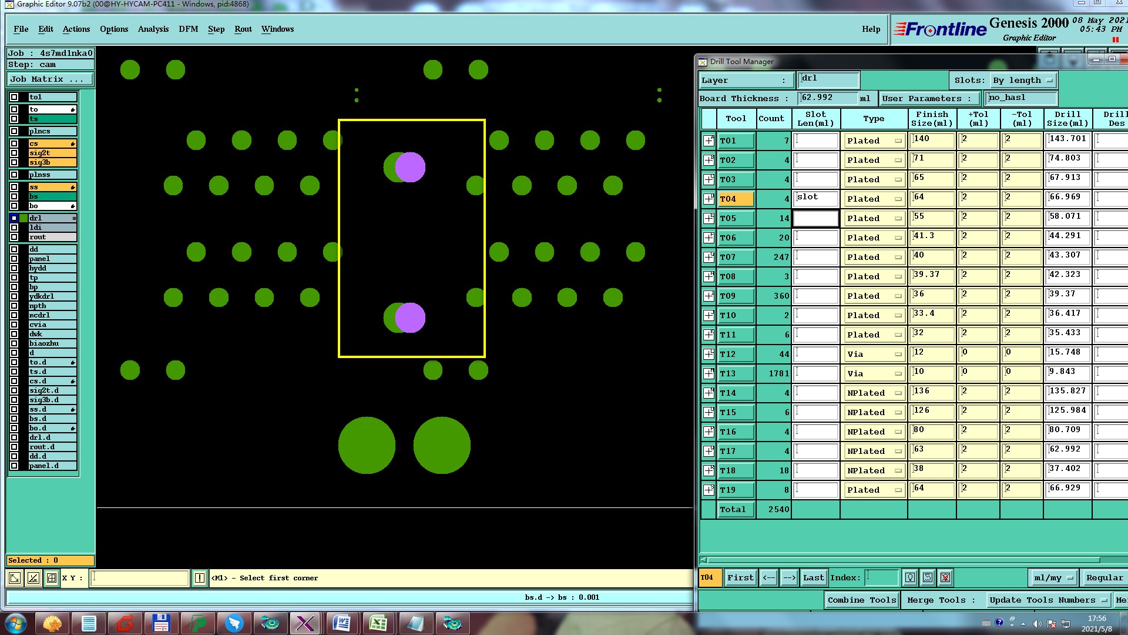The width and height of the screenshot is (1128, 635).
Task: Toggle the checkbox for layer sig2t
Action: (14, 153)
